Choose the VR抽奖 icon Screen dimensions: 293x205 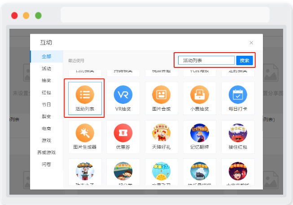pyautogui.click(x=123, y=94)
